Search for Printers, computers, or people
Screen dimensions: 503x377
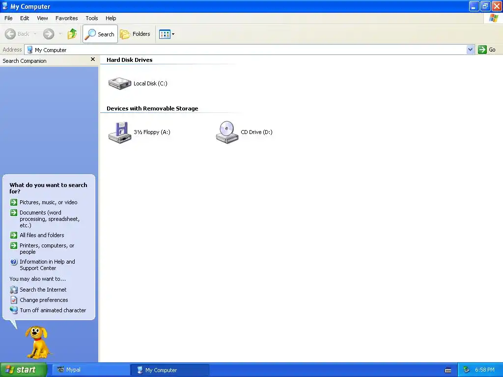[x=47, y=248]
